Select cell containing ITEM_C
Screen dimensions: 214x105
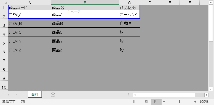coord(30,32)
